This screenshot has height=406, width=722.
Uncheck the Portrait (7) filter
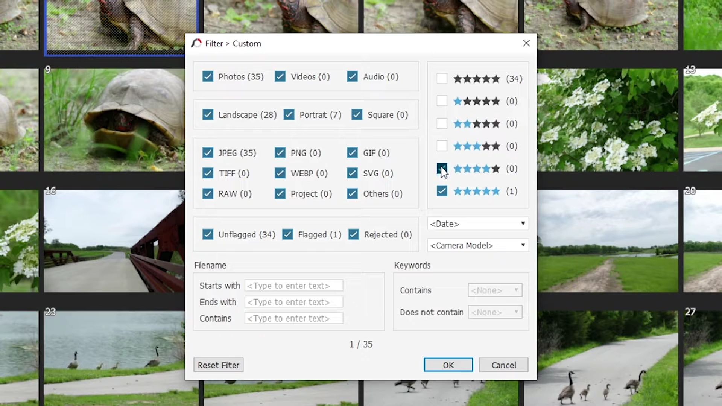point(289,114)
